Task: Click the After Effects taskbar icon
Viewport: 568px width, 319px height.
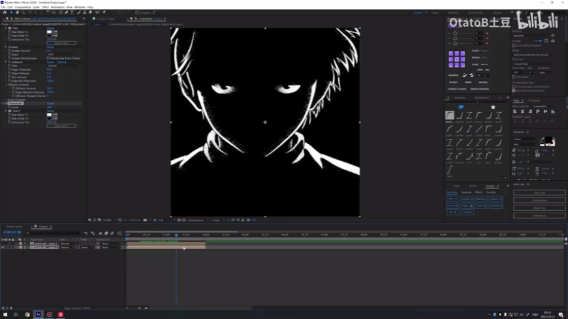Action: [38, 314]
